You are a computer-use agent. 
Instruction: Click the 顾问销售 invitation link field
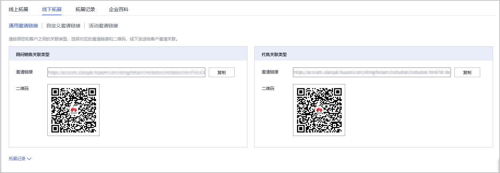point(126,72)
